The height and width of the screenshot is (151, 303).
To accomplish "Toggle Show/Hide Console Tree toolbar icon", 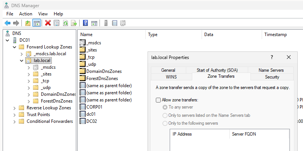I will click(x=37, y=23).
